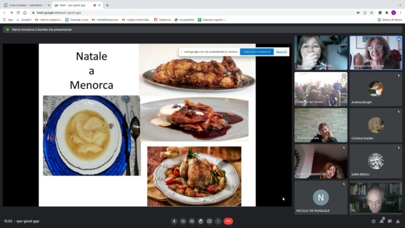Open the browser home page
Image resolution: width=405 pixels, height=228 pixels.
25,13
